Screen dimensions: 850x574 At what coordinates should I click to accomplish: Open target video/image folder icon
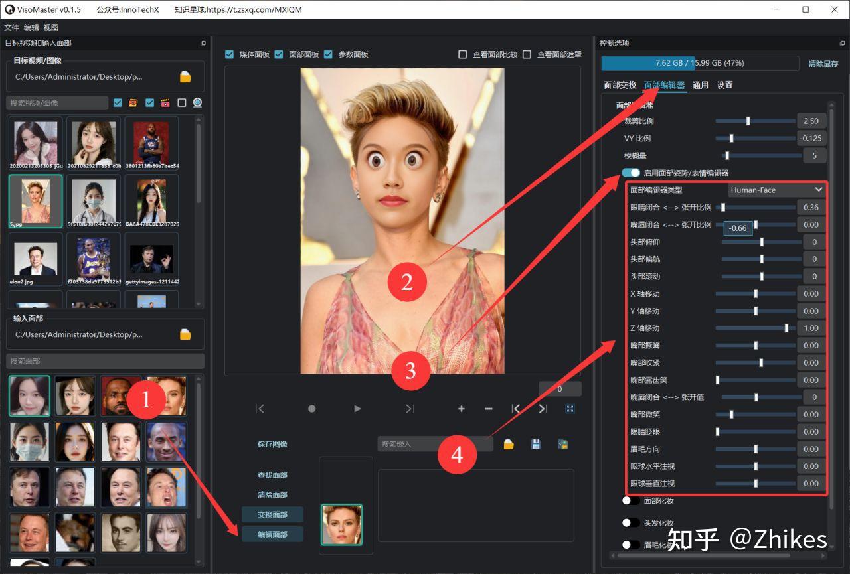185,77
